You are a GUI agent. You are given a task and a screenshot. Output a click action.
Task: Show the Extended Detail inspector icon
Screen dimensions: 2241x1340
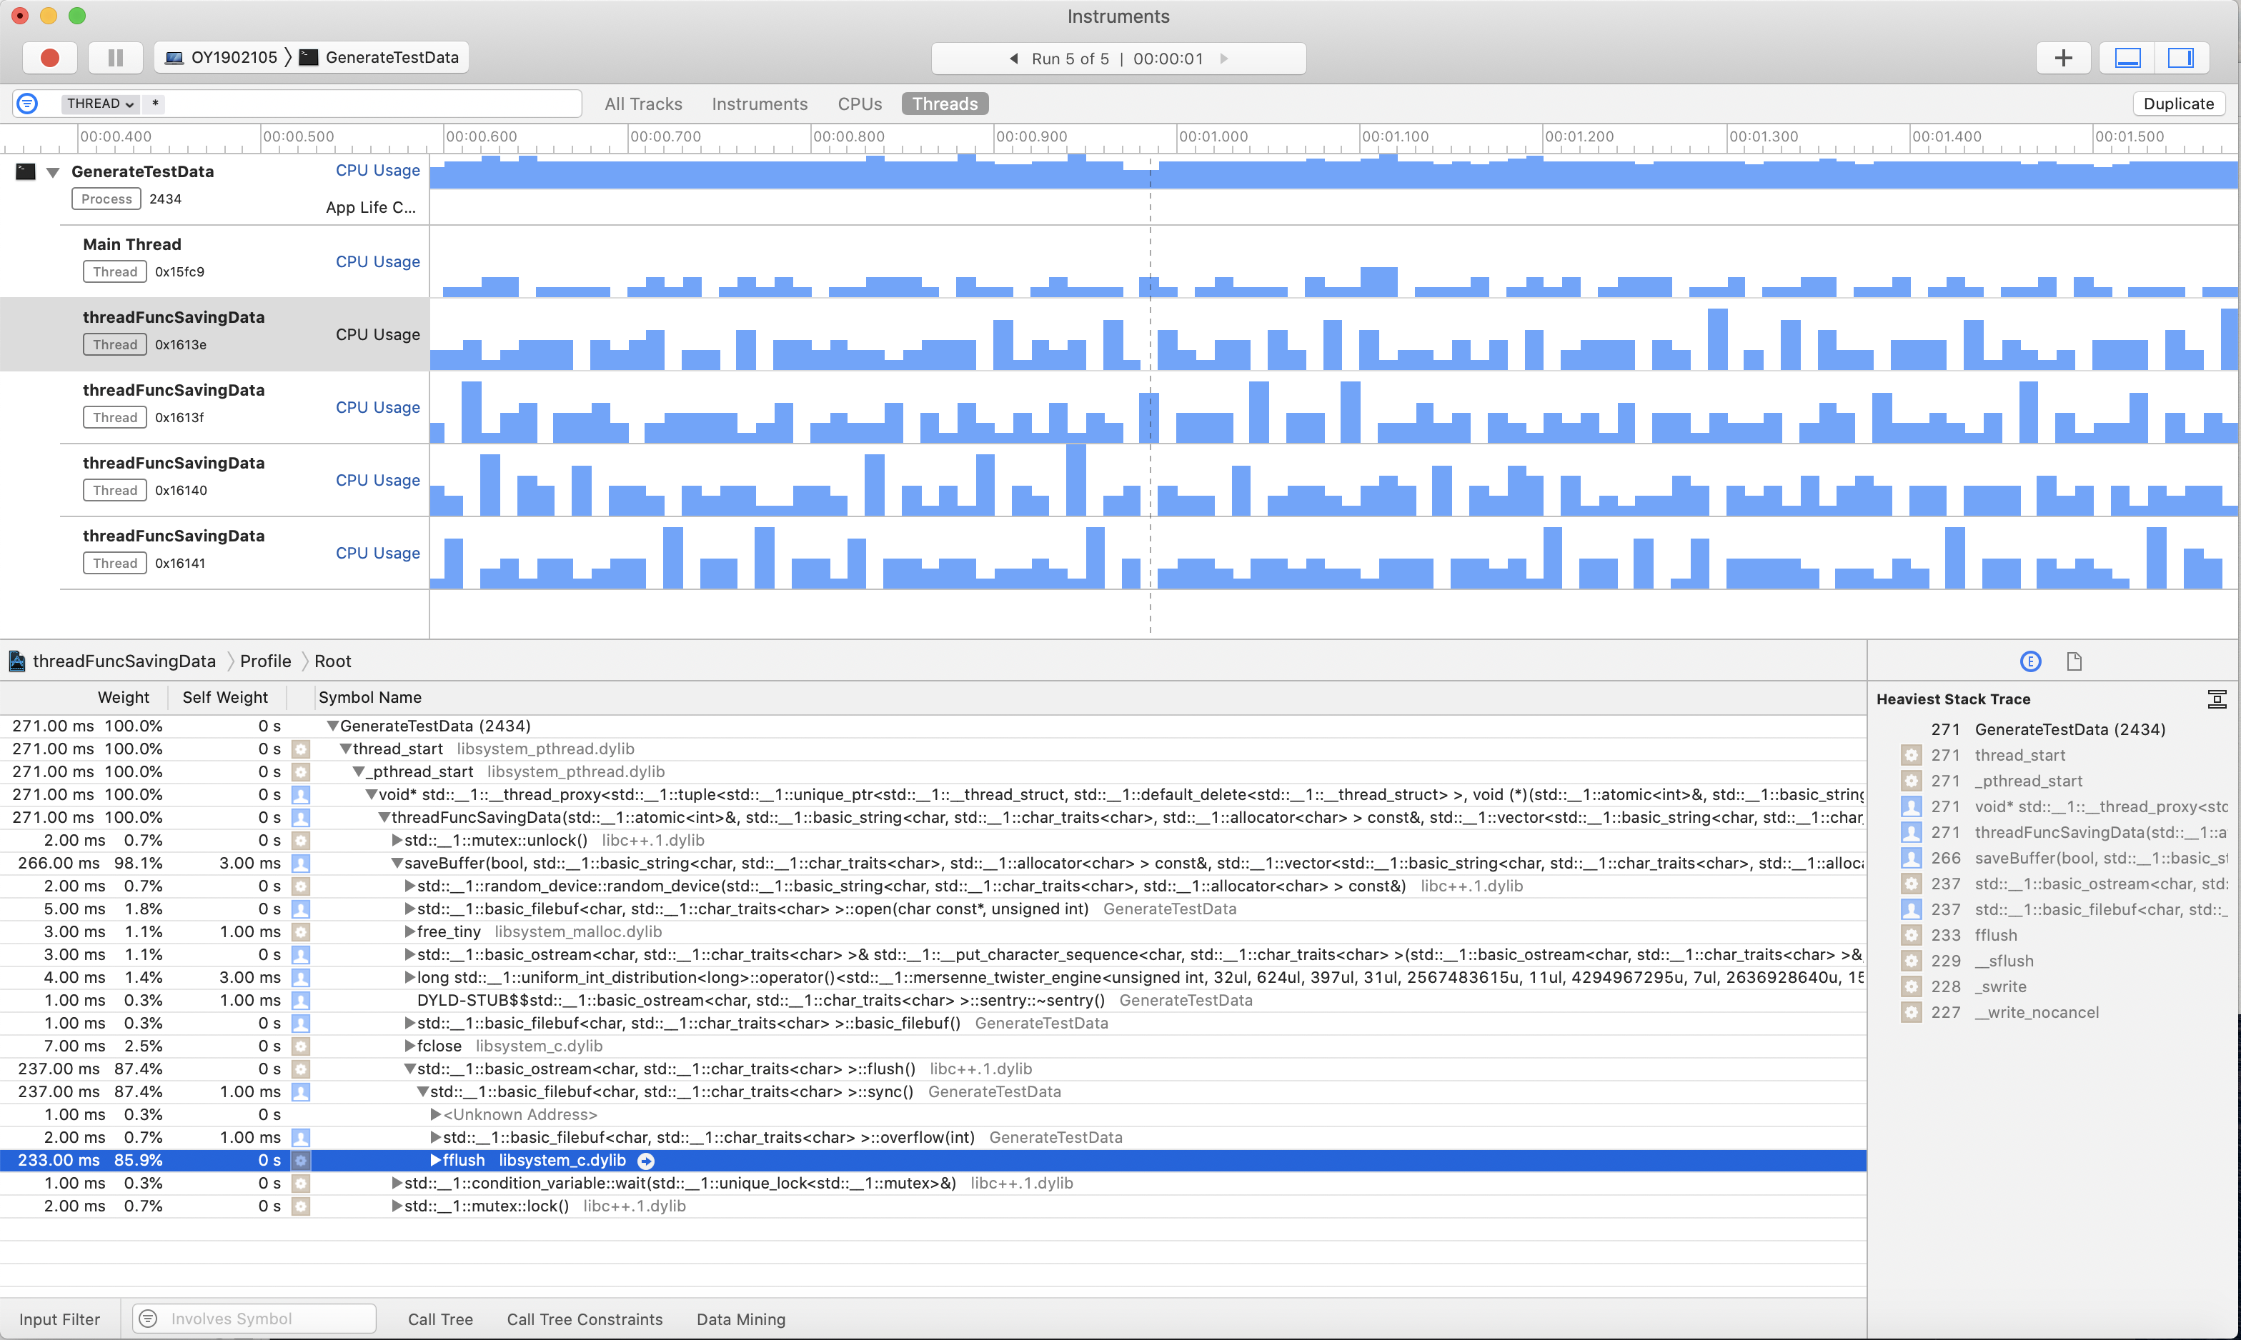(2030, 662)
